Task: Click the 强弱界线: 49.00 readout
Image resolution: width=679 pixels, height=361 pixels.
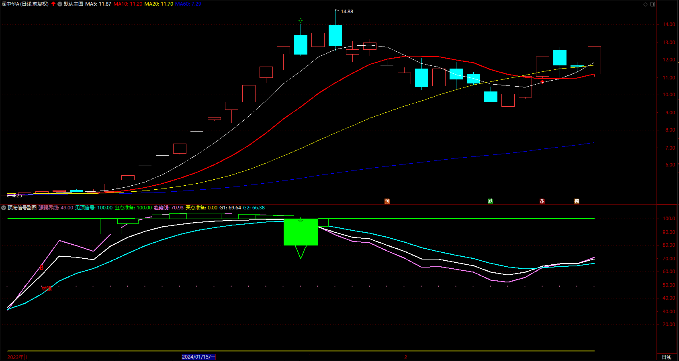Action: 56,208
